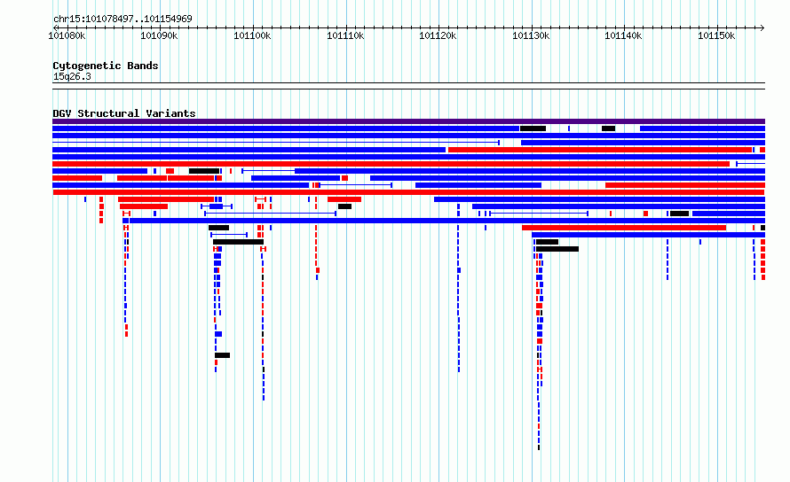Select the 101150k ruler label
Screen dimensions: 790x482
(716, 35)
